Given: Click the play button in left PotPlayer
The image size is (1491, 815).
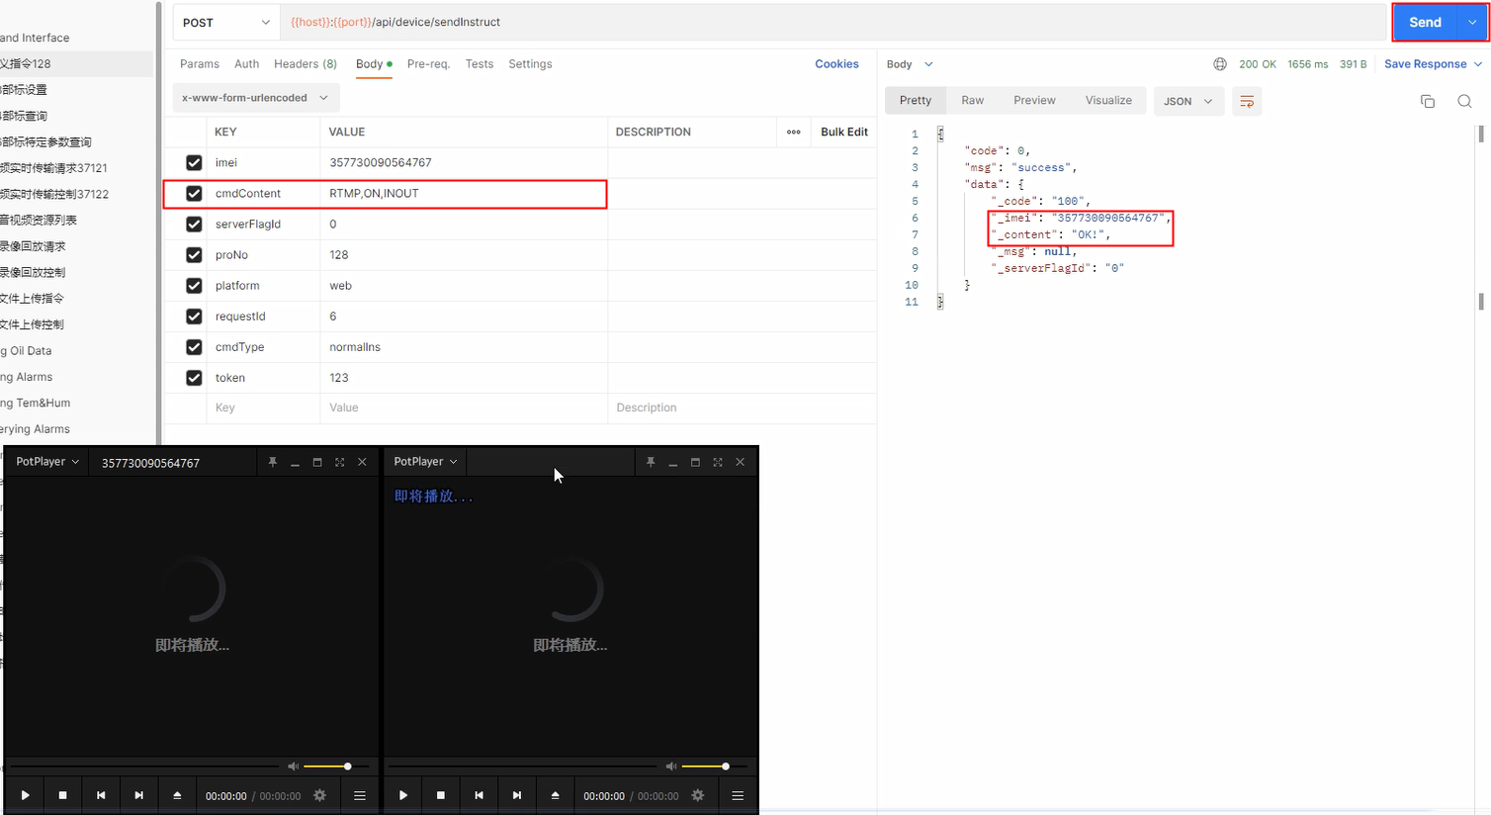Looking at the screenshot, I should [25, 795].
